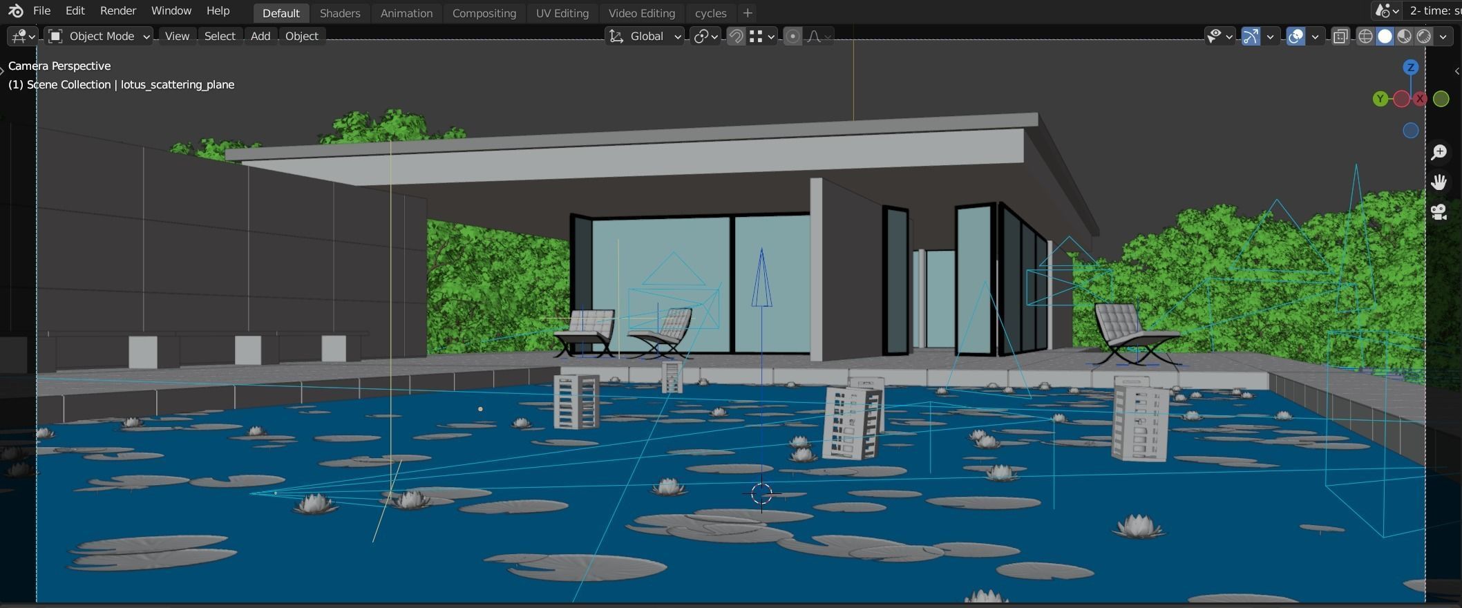The width and height of the screenshot is (1462, 608).
Task: Click 'Camera Perspective' overlay text
Action: [59, 66]
